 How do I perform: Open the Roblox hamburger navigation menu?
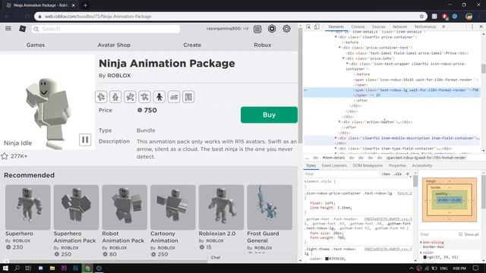tap(8, 29)
